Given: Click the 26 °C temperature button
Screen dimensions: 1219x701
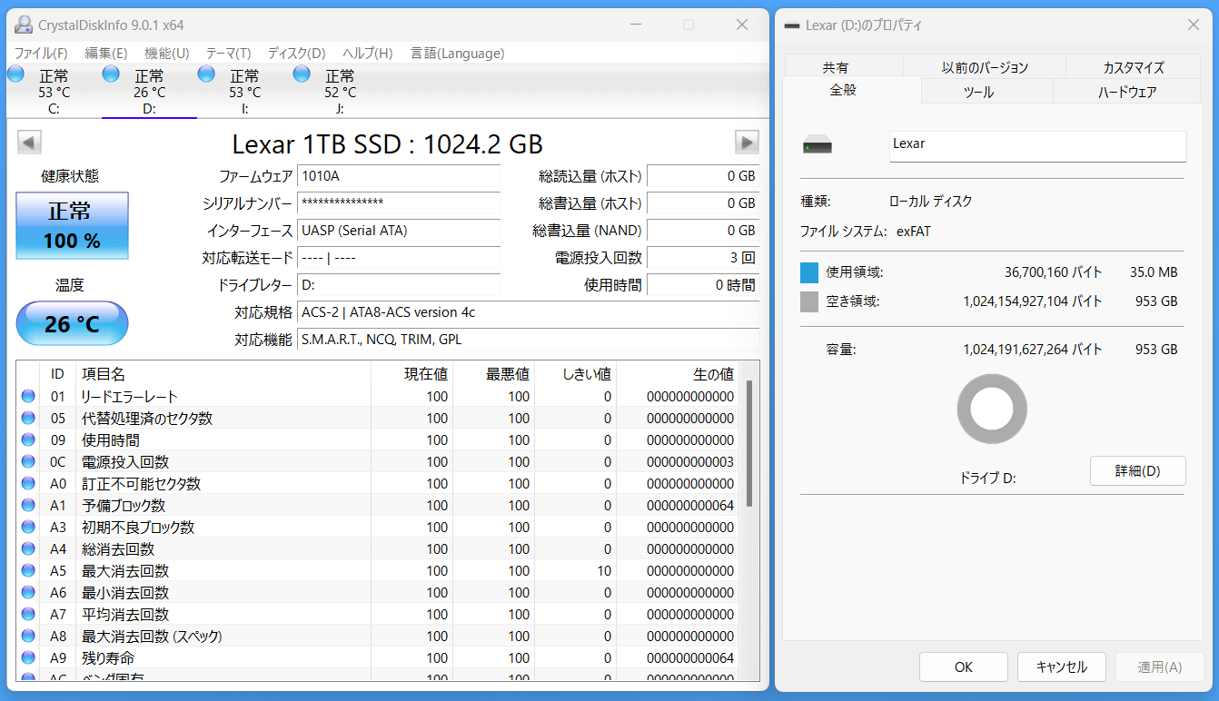Looking at the screenshot, I should (73, 323).
